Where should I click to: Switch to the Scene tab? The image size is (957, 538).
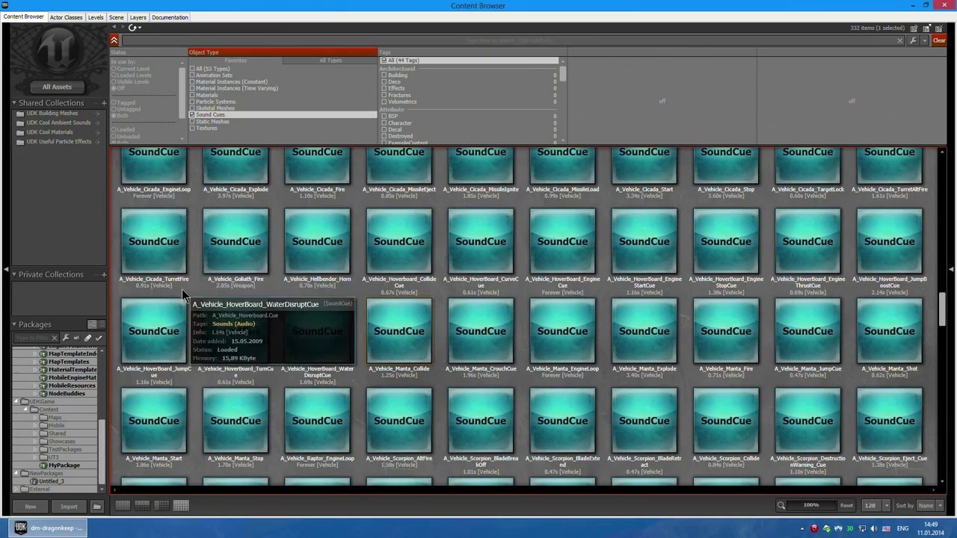point(117,17)
